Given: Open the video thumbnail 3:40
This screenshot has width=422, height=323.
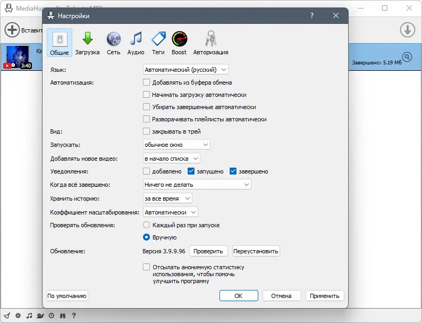Looking at the screenshot, I should click(x=18, y=57).
